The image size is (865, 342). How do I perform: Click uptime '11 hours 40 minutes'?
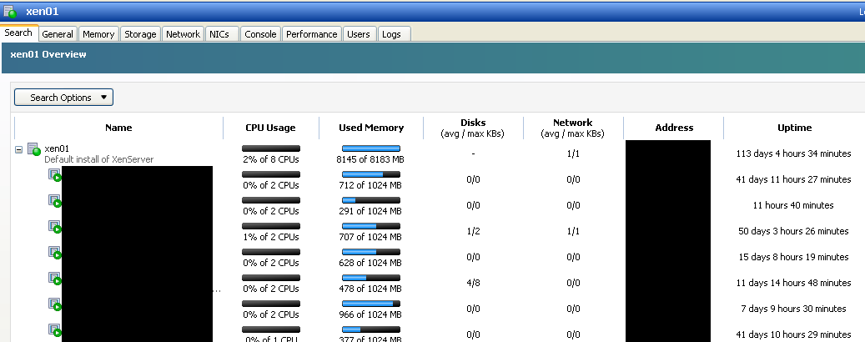pos(793,205)
